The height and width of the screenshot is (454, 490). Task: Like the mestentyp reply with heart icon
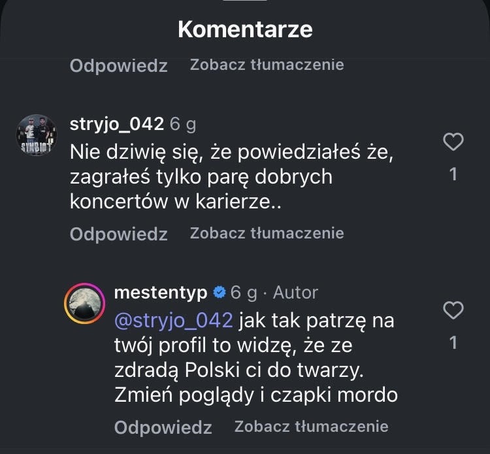(x=453, y=310)
